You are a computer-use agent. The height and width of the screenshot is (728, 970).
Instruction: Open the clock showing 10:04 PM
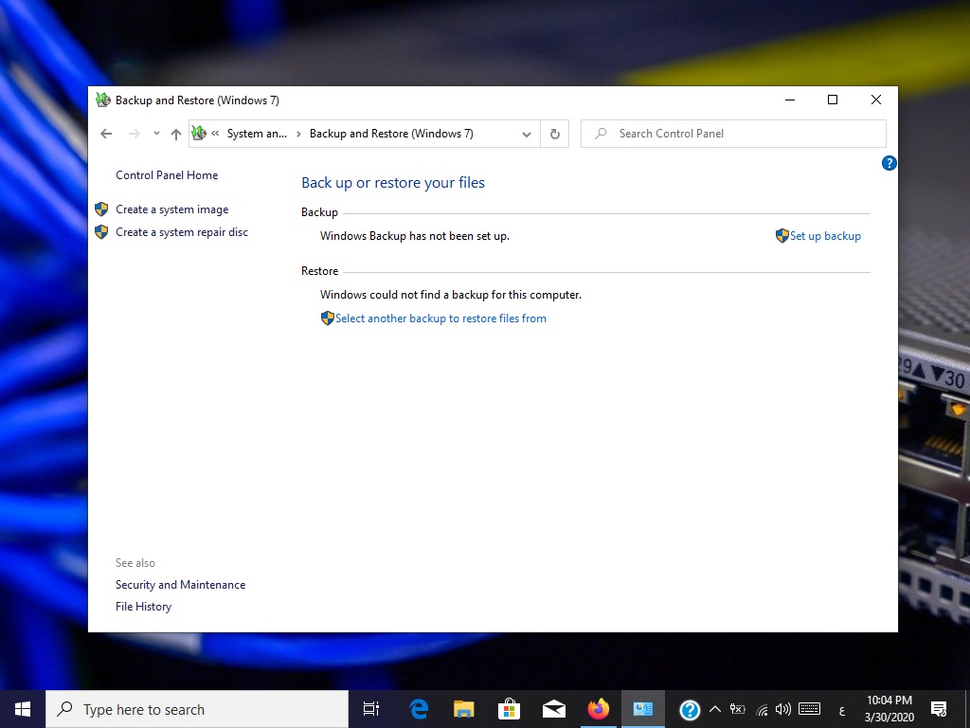pyautogui.click(x=889, y=709)
